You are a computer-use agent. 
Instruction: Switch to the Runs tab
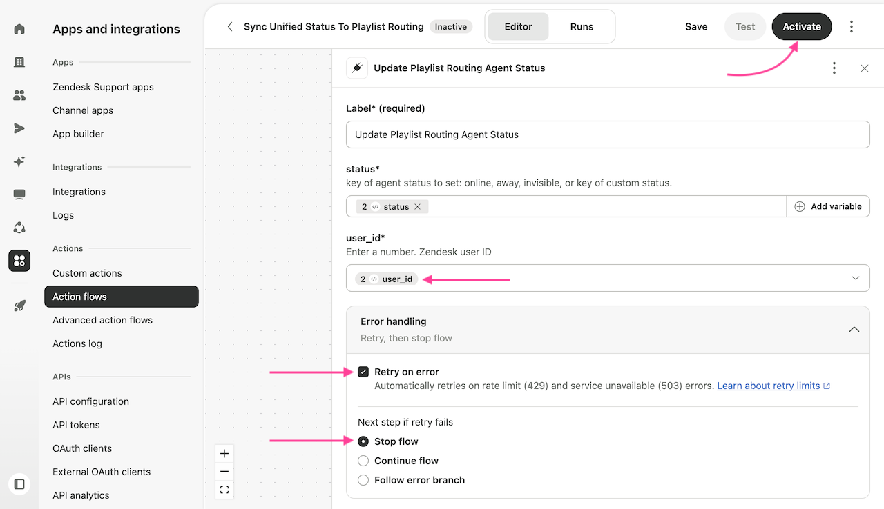(582, 27)
